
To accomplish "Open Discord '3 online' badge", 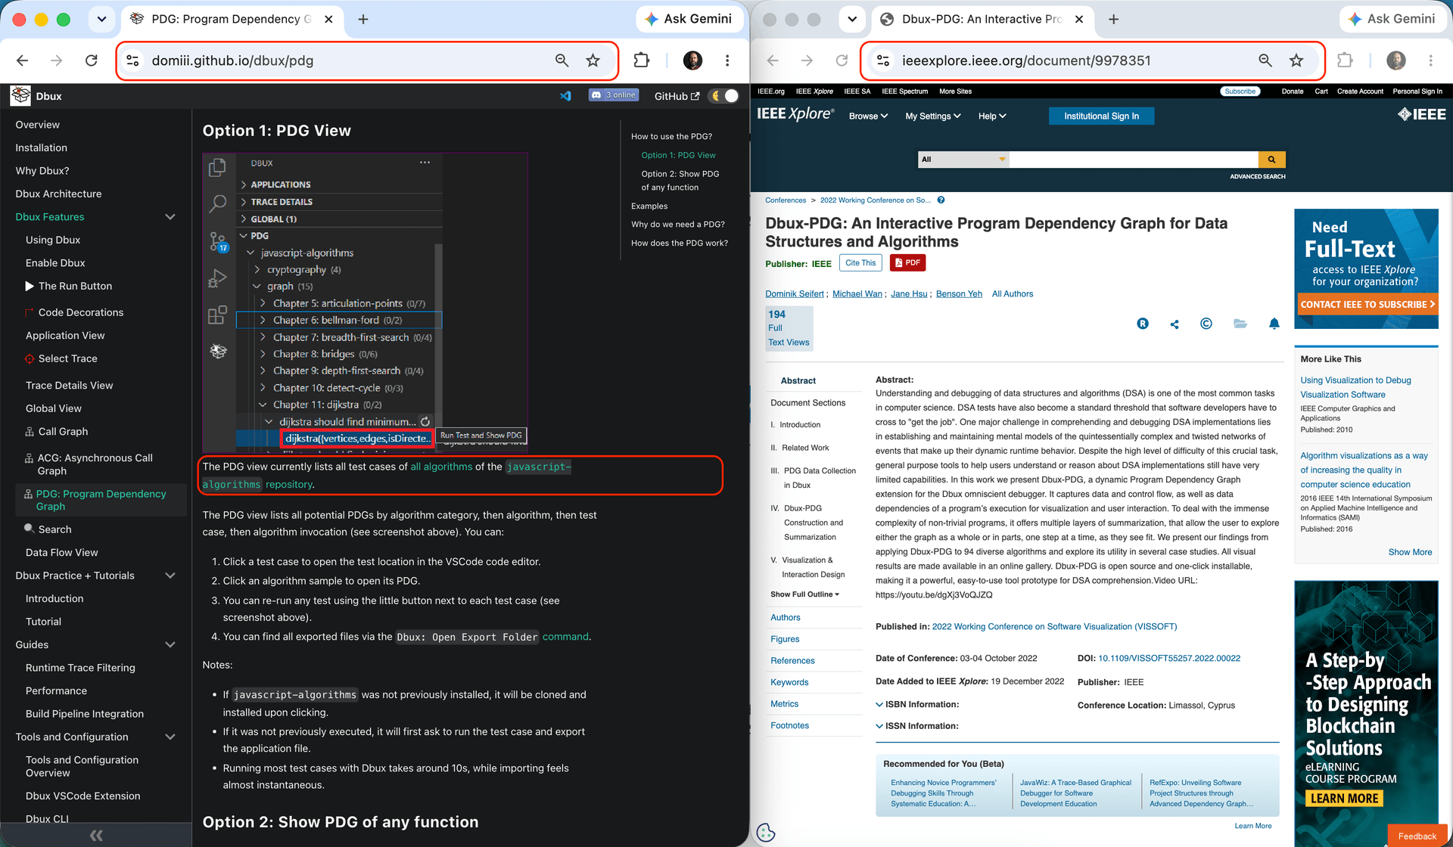I will 614,95.
